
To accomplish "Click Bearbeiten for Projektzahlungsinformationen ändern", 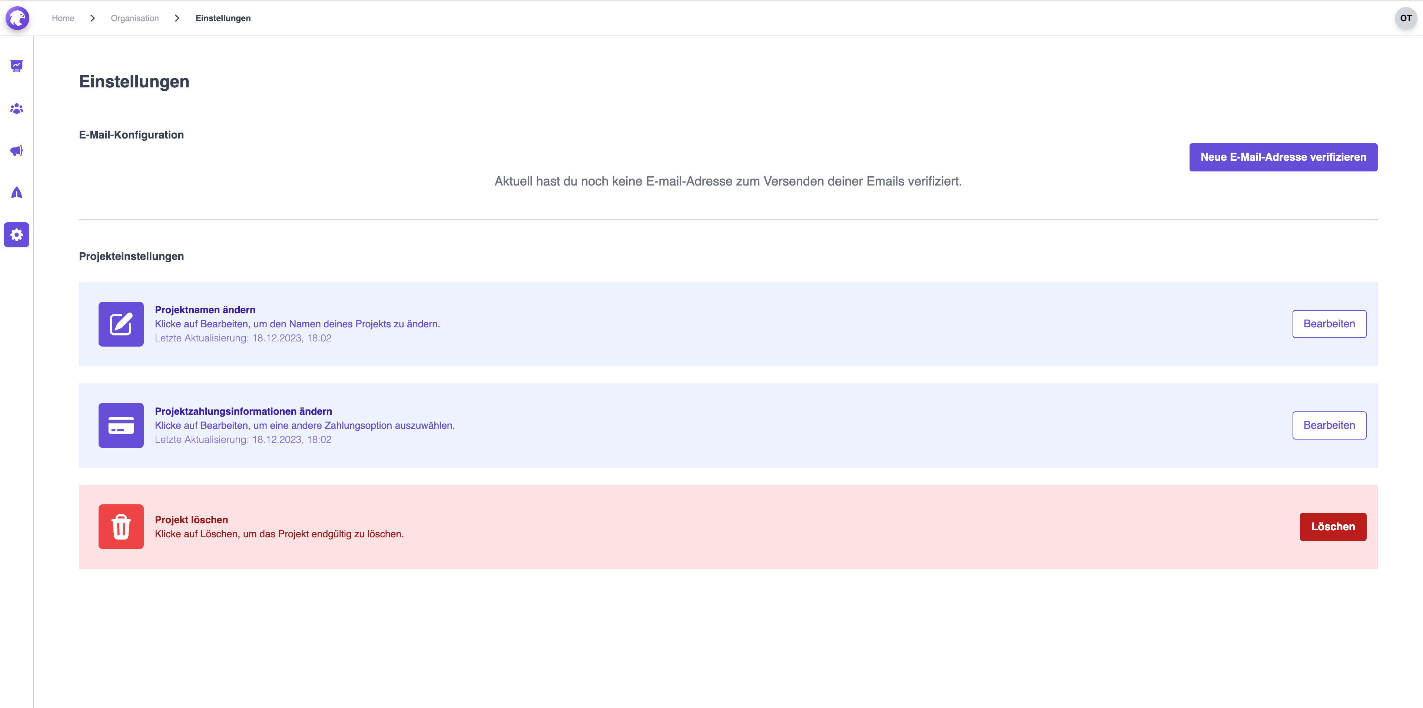I will coord(1329,425).
